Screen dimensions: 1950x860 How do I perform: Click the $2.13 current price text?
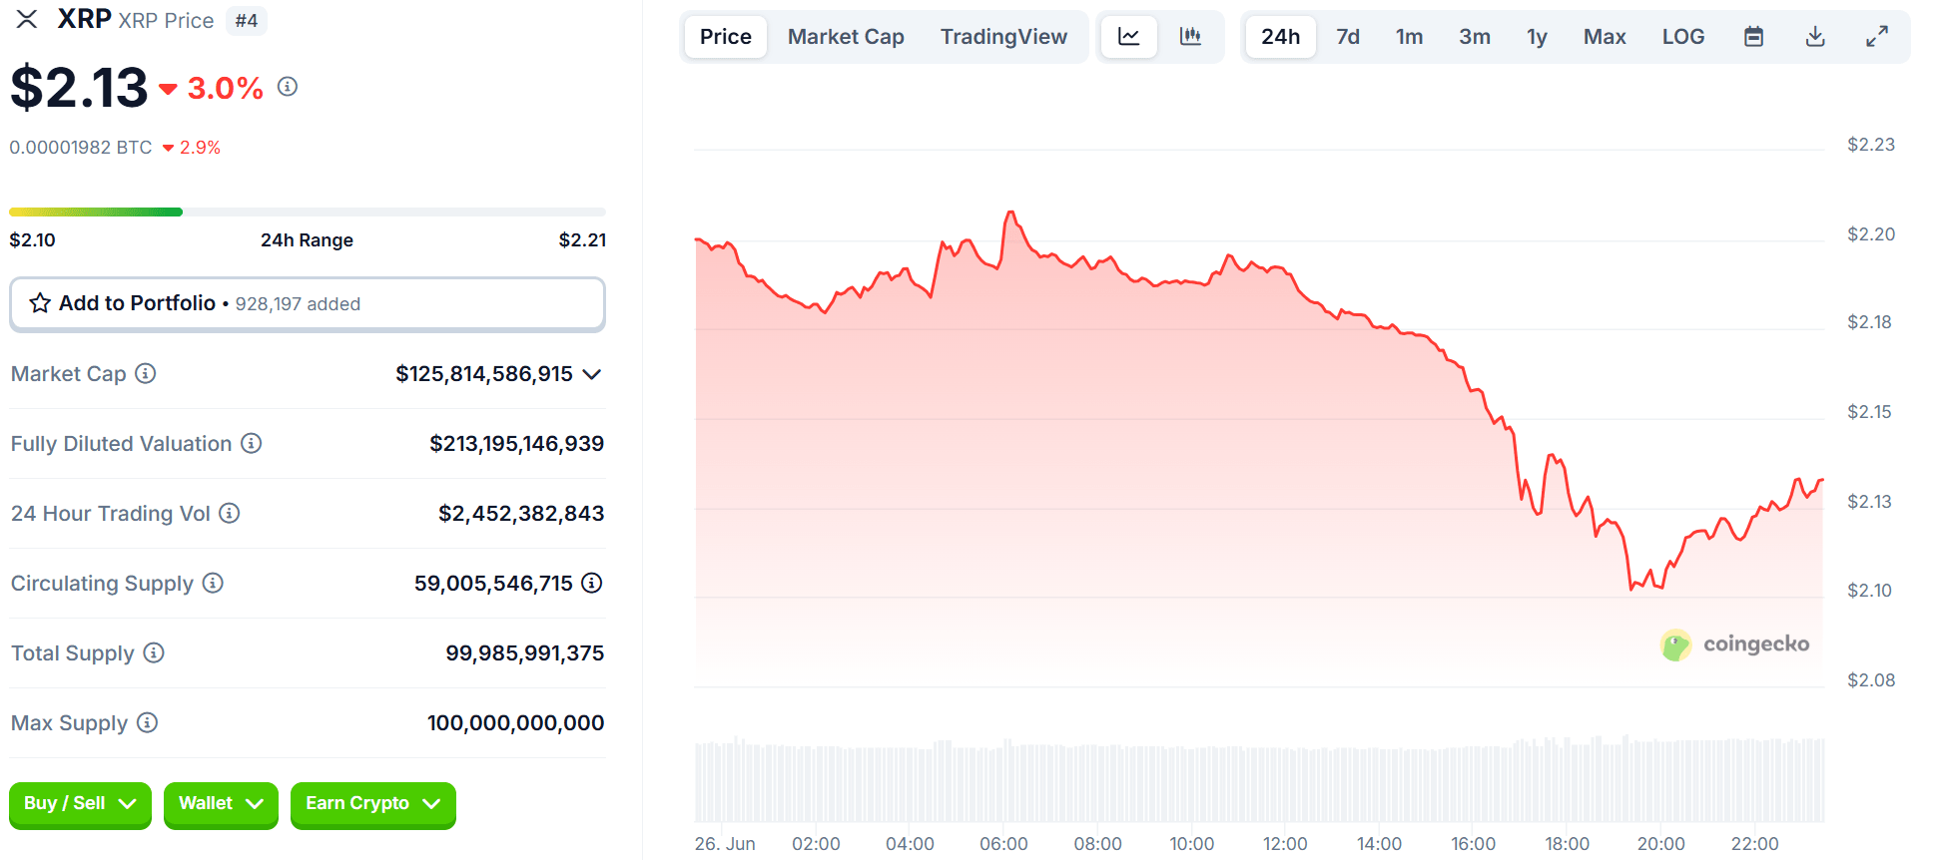[79, 88]
